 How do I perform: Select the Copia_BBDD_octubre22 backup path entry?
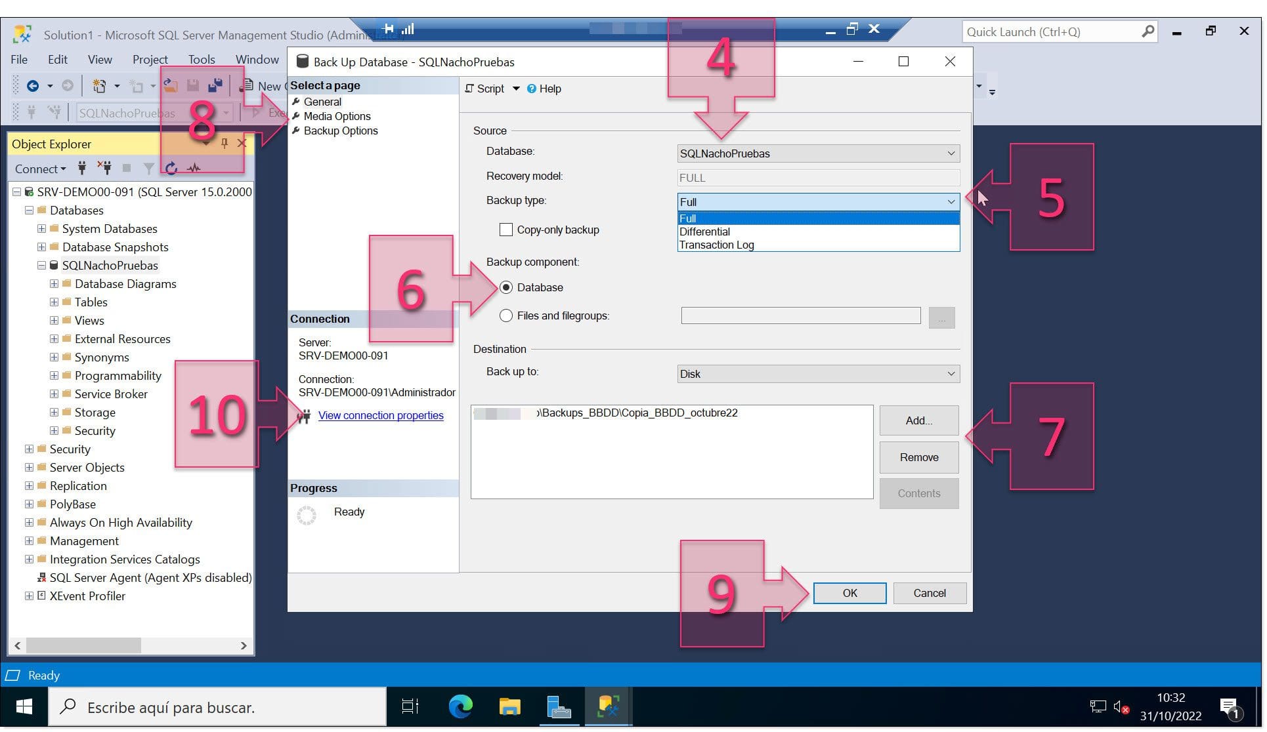tap(606, 413)
